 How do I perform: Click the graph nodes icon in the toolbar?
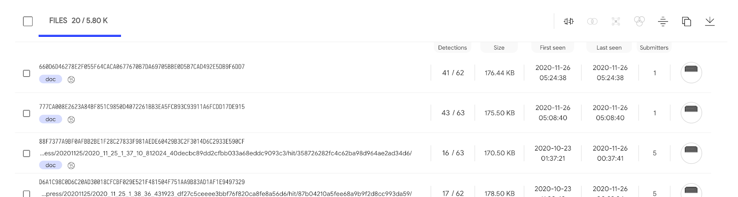[616, 21]
